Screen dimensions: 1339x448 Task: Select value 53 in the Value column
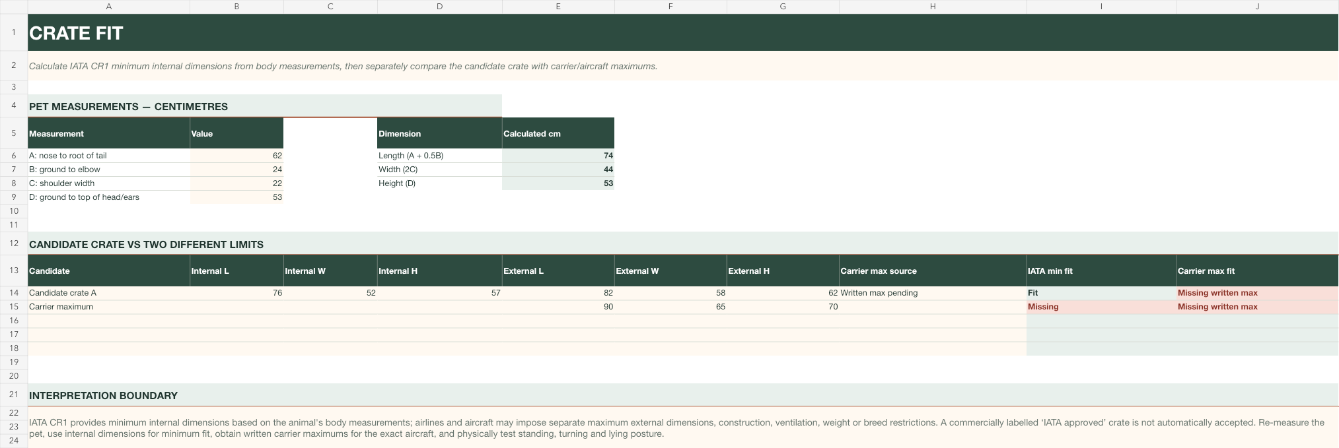(236, 197)
